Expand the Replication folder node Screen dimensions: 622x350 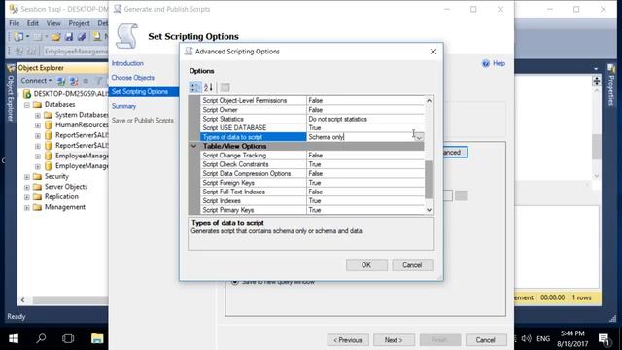tap(27, 197)
